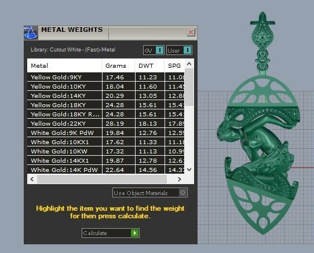The image size is (314, 253).
Task: Select the White Gold:14KX1 row
Action: (106, 160)
